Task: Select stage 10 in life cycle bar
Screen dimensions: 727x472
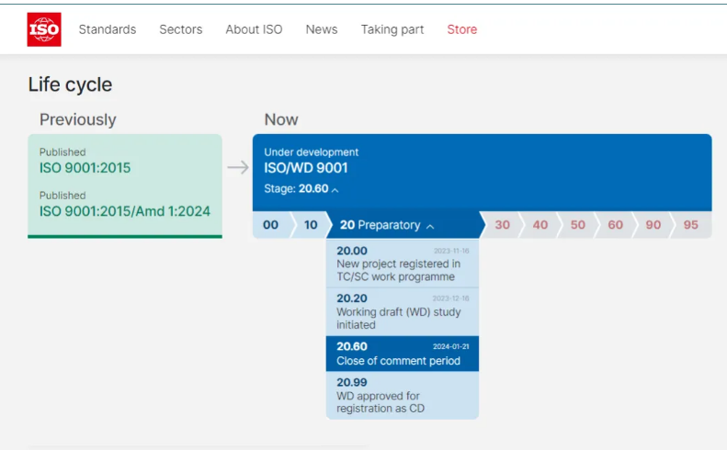Action: click(311, 225)
